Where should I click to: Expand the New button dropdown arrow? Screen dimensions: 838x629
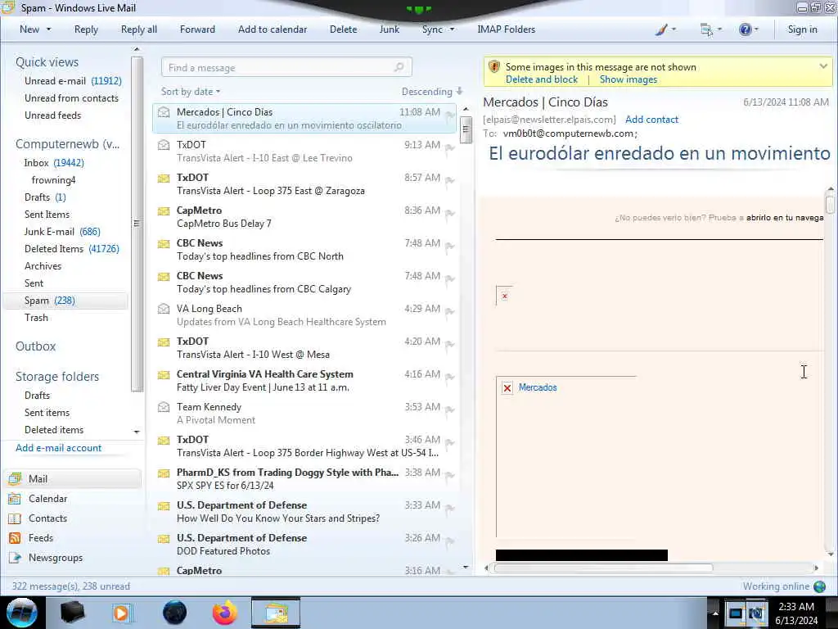click(x=48, y=29)
